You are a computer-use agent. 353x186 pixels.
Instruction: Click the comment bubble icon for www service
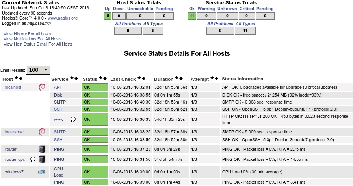(73, 119)
